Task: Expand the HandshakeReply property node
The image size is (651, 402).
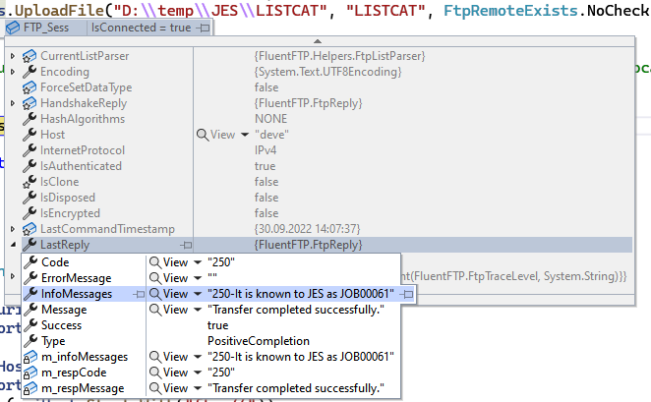Action: click(x=12, y=103)
